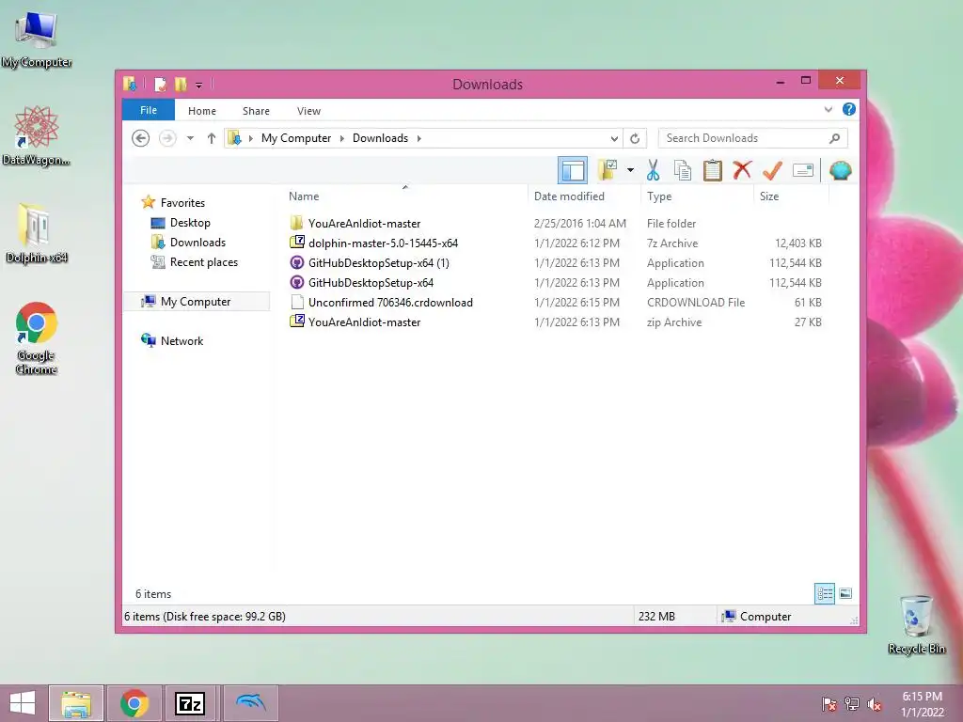Click the Forward arrow navigation button
963x722 pixels.
(x=167, y=138)
